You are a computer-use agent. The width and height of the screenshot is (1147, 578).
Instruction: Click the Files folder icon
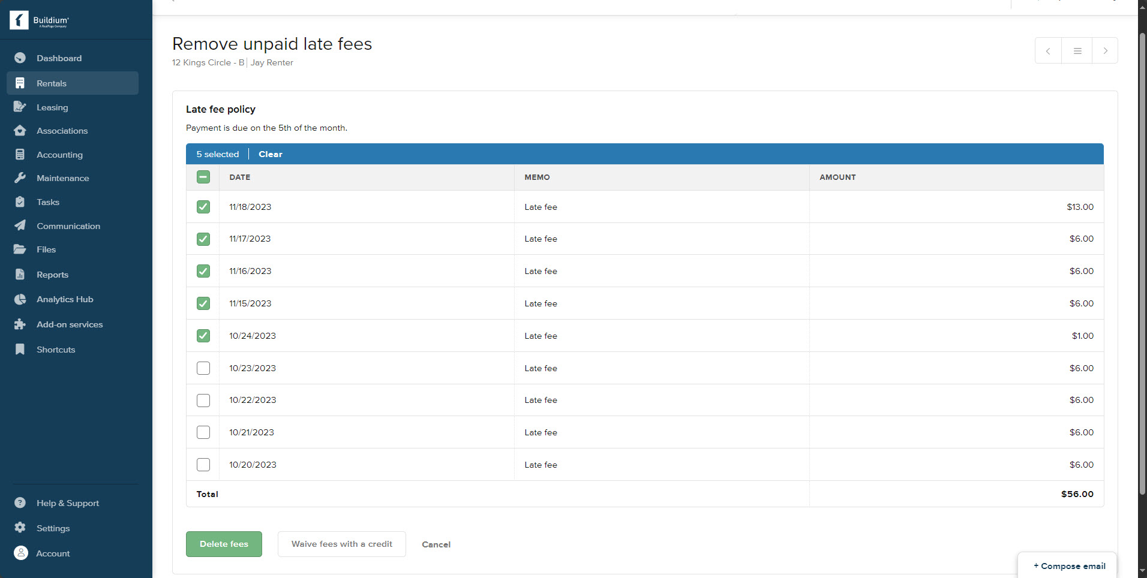(x=20, y=249)
